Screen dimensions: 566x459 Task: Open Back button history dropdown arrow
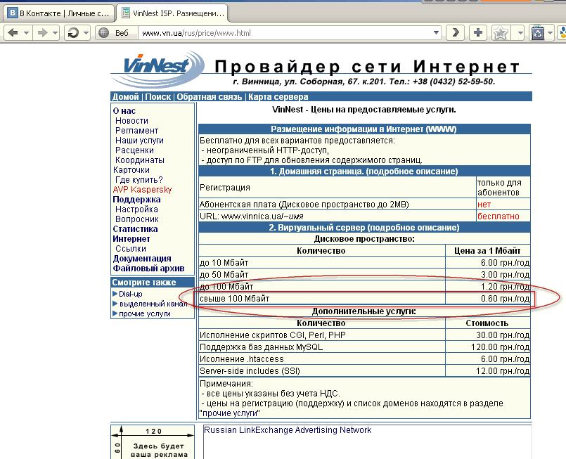pyautogui.click(x=26, y=33)
